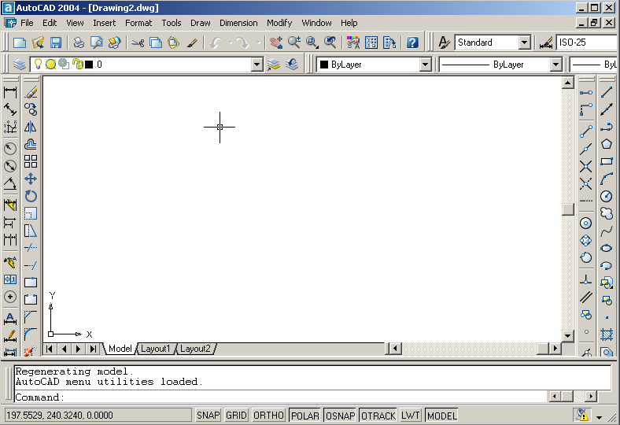Toggle SNAP mode in status bar
Screen dimensions: 620x425
coord(208,416)
